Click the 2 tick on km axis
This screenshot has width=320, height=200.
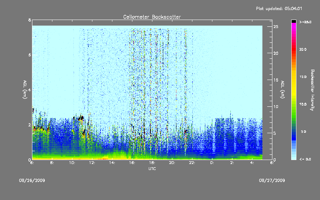pyautogui.click(x=30, y=125)
